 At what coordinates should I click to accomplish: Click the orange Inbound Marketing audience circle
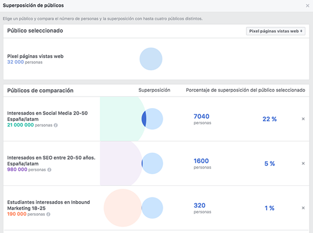pos(123,208)
